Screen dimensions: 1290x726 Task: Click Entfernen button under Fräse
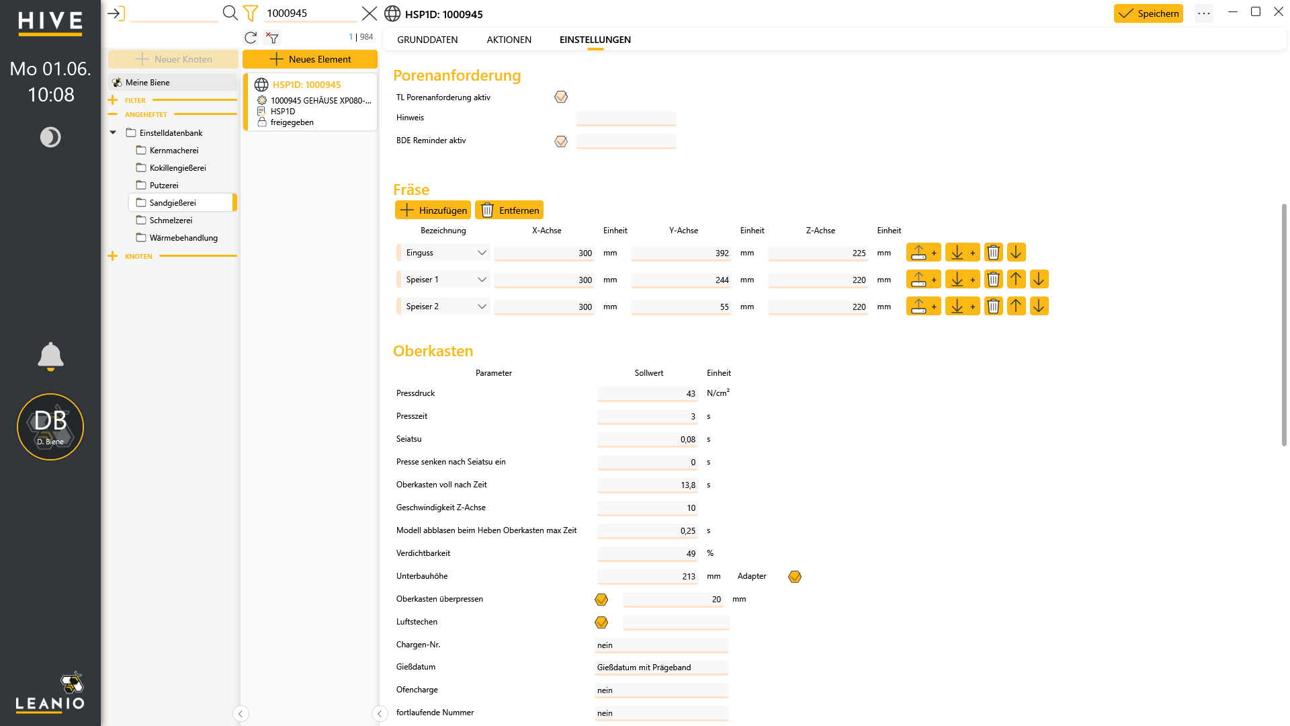click(x=509, y=210)
